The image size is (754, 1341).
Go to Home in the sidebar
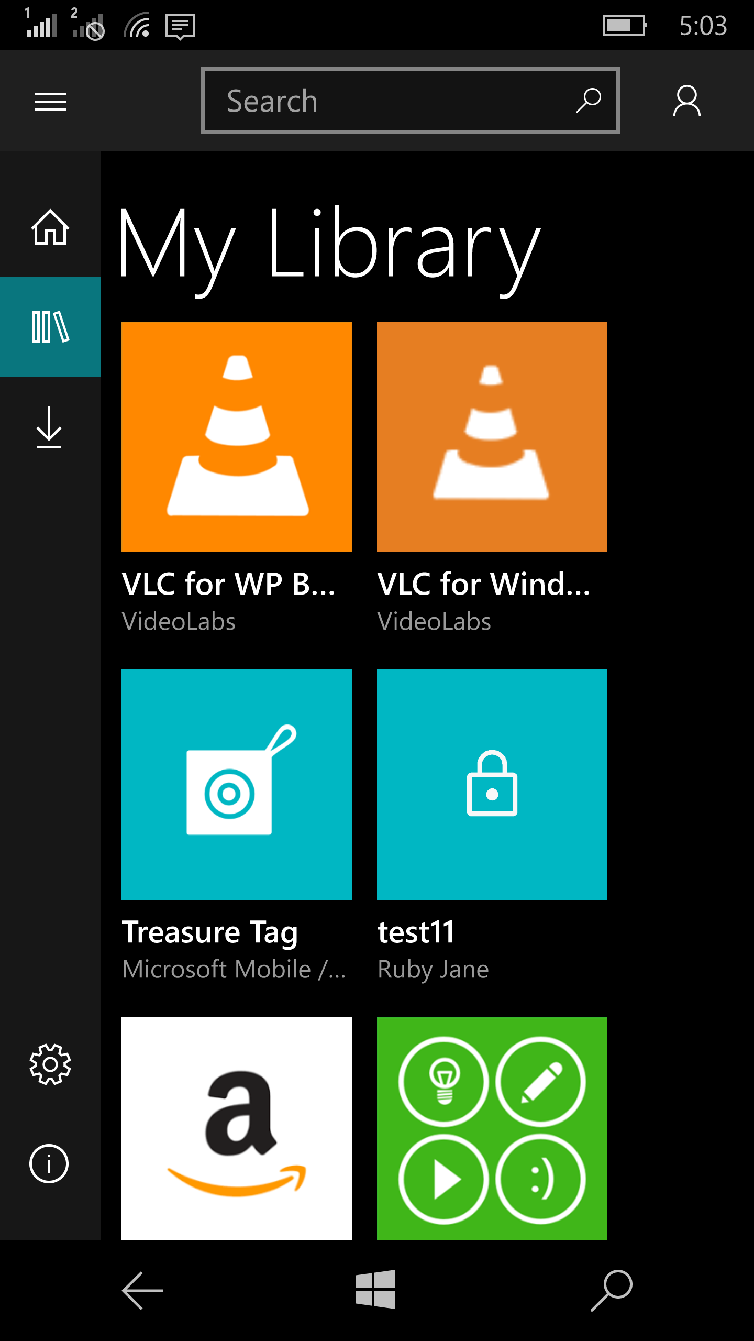(50, 227)
